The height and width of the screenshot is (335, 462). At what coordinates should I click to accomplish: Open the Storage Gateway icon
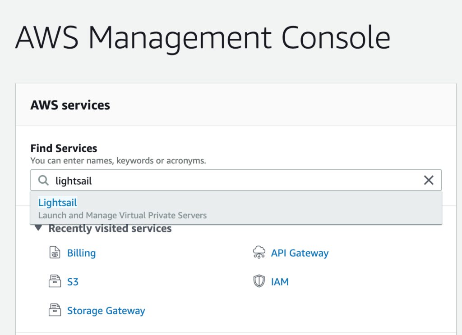(x=55, y=310)
